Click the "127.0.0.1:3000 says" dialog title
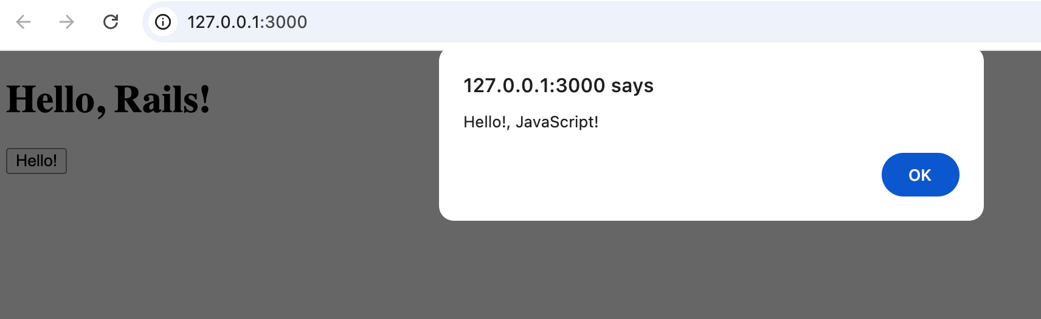 (558, 86)
